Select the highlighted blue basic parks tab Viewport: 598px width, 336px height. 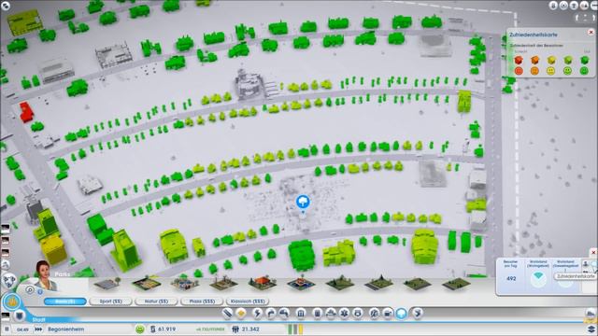pos(64,301)
